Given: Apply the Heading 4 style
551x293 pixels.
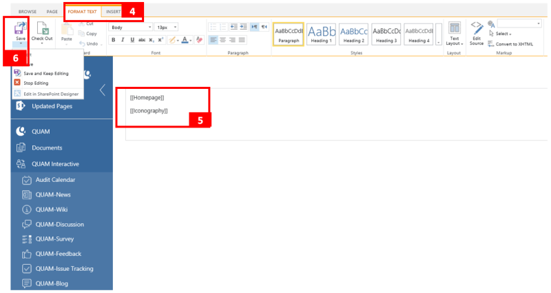Looking at the screenshot, I should 419,34.
